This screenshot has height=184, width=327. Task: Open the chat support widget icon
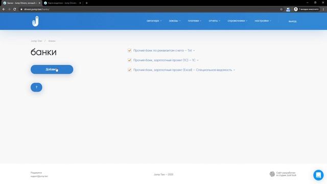point(318,175)
